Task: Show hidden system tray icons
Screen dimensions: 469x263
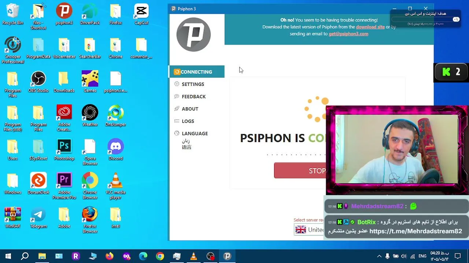Action: [379, 256]
